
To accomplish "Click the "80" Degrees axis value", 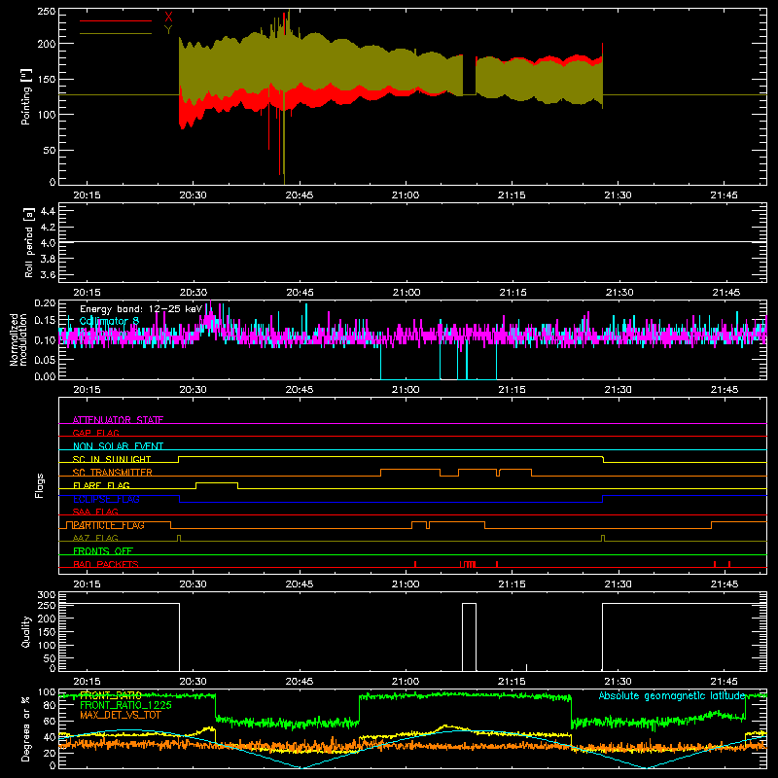I will tap(50, 706).
